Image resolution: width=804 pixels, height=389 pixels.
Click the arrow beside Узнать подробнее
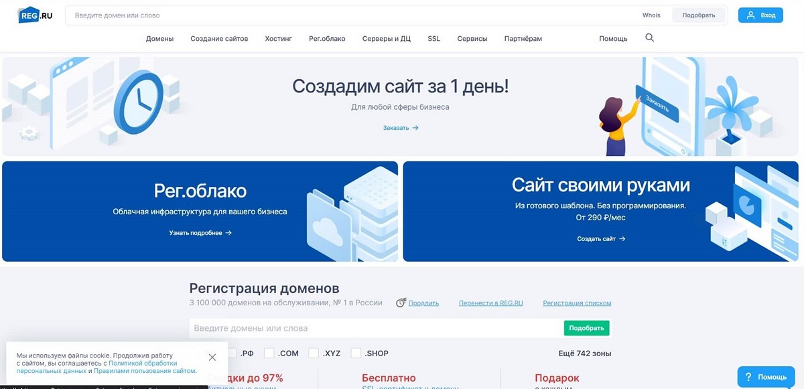(228, 233)
